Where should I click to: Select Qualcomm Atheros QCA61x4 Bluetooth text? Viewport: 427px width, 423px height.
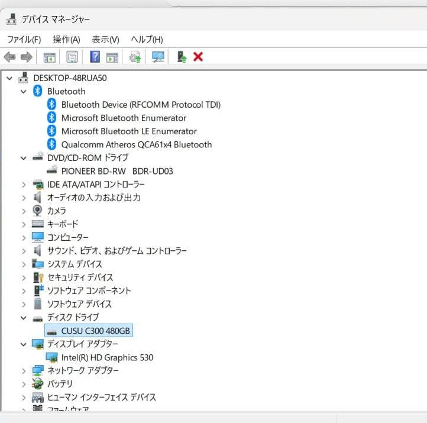point(137,144)
